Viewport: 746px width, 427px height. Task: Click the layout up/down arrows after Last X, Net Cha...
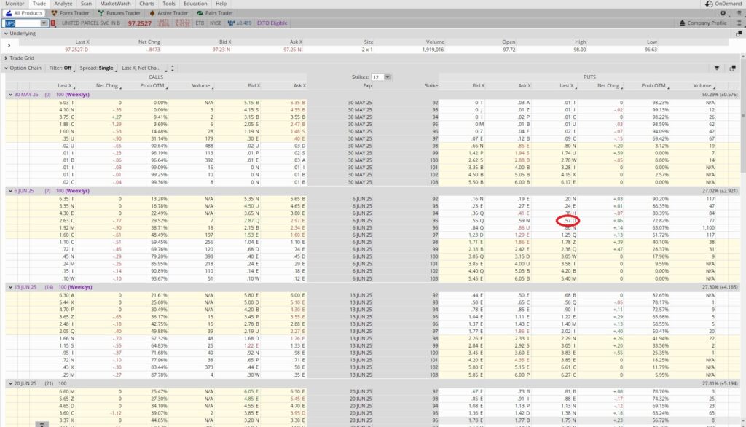tap(173, 68)
